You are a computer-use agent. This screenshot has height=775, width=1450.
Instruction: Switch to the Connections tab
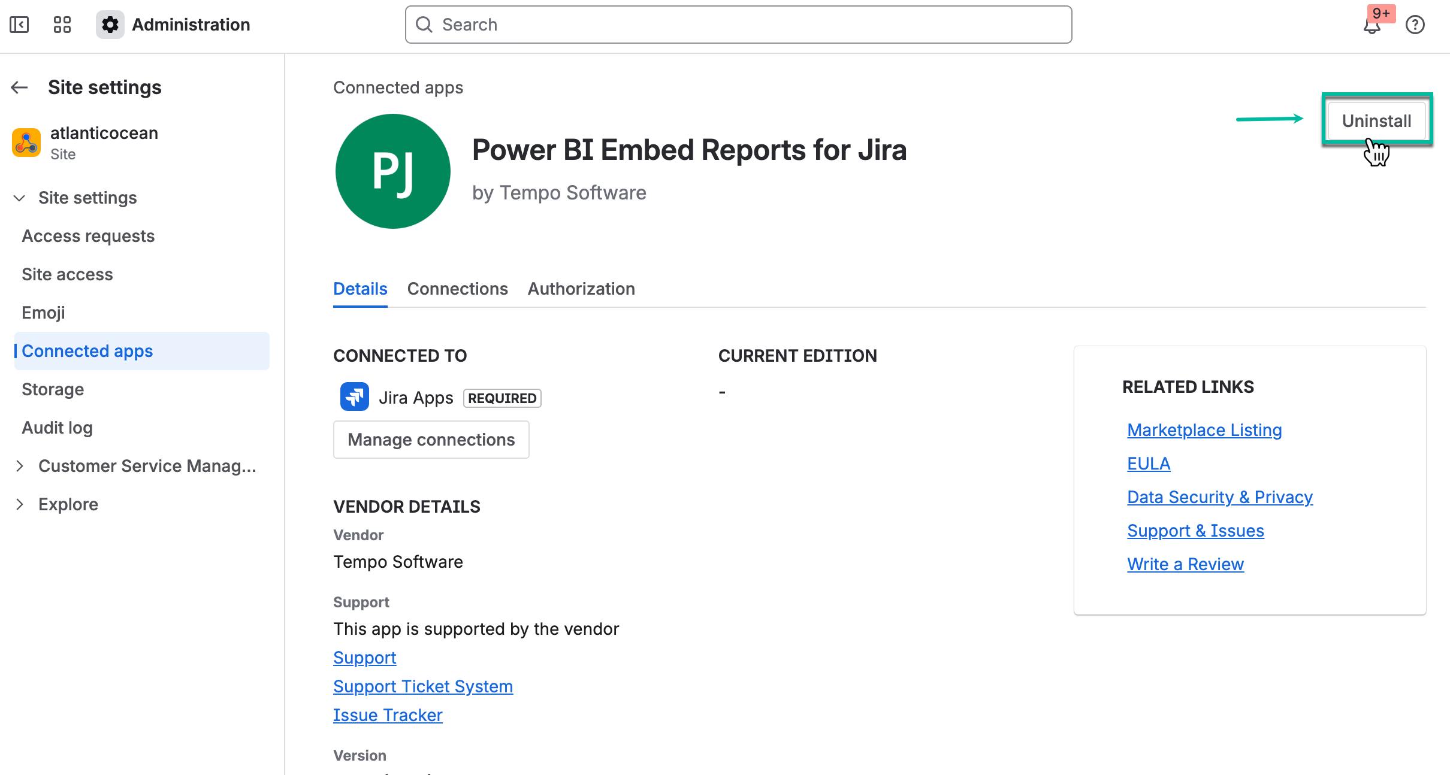pyautogui.click(x=457, y=289)
